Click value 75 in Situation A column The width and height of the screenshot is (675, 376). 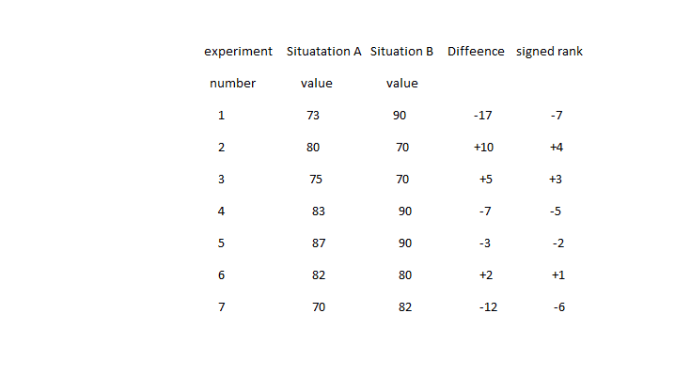(316, 180)
